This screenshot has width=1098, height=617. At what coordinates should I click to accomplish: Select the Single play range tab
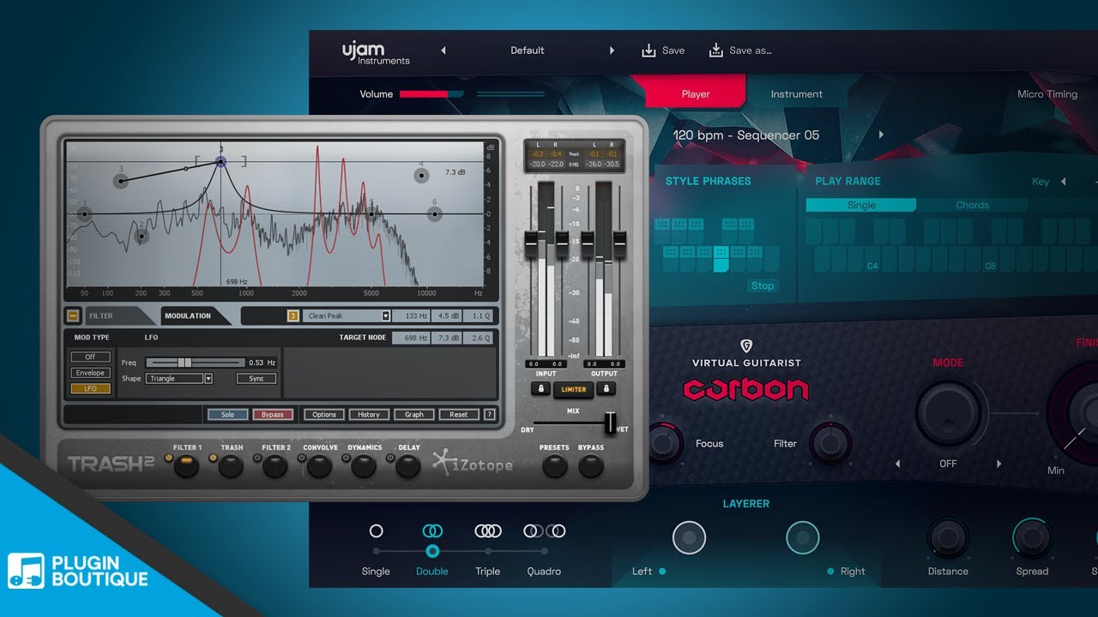(861, 205)
